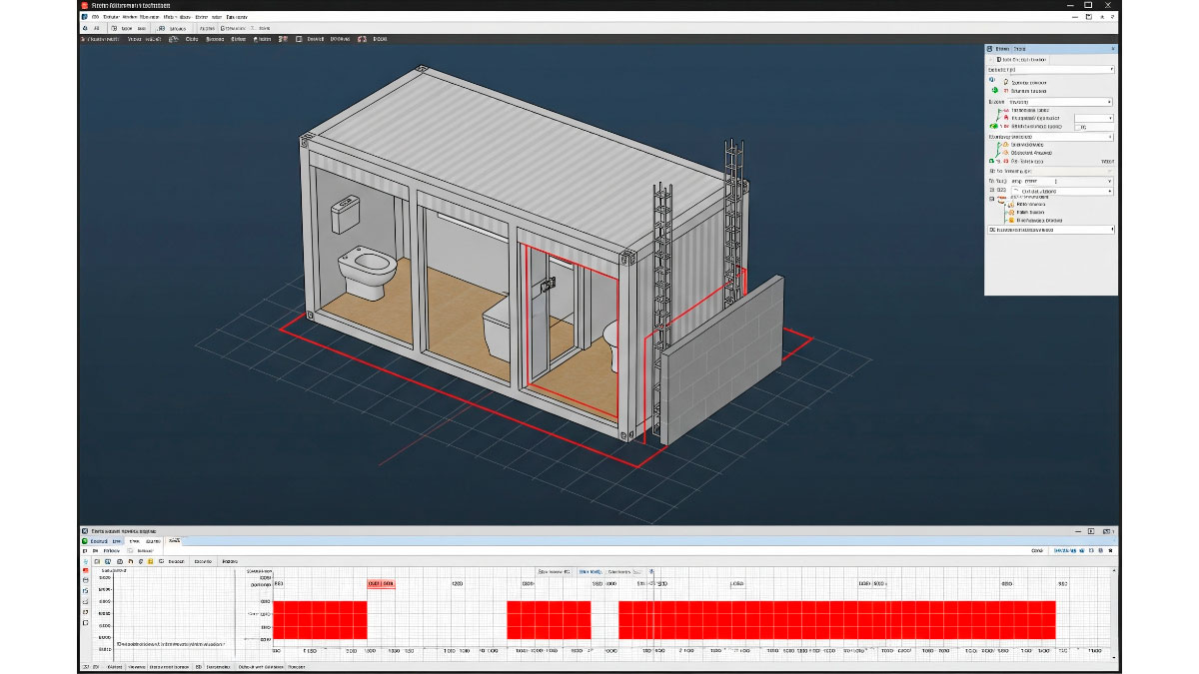
Task: Click the timeline playhead handle near the center
Action: pos(652,572)
